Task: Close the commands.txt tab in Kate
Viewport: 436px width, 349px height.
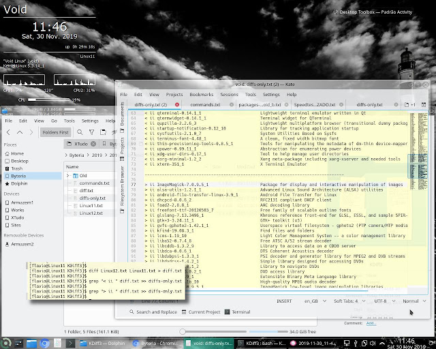Action: (232, 105)
